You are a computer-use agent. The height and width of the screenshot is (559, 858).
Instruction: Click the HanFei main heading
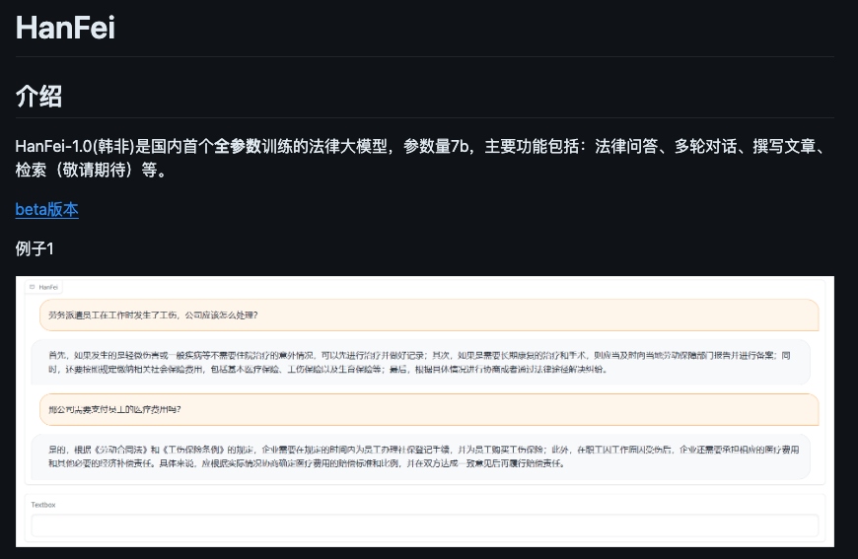point(66,28)
